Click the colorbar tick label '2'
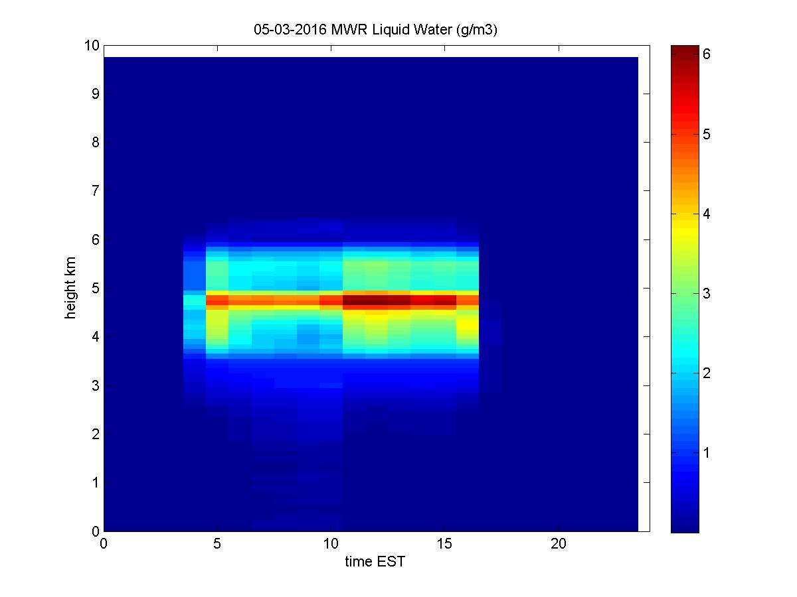The image size is (797, 597). pyautogui.click(x=707, y=373)
